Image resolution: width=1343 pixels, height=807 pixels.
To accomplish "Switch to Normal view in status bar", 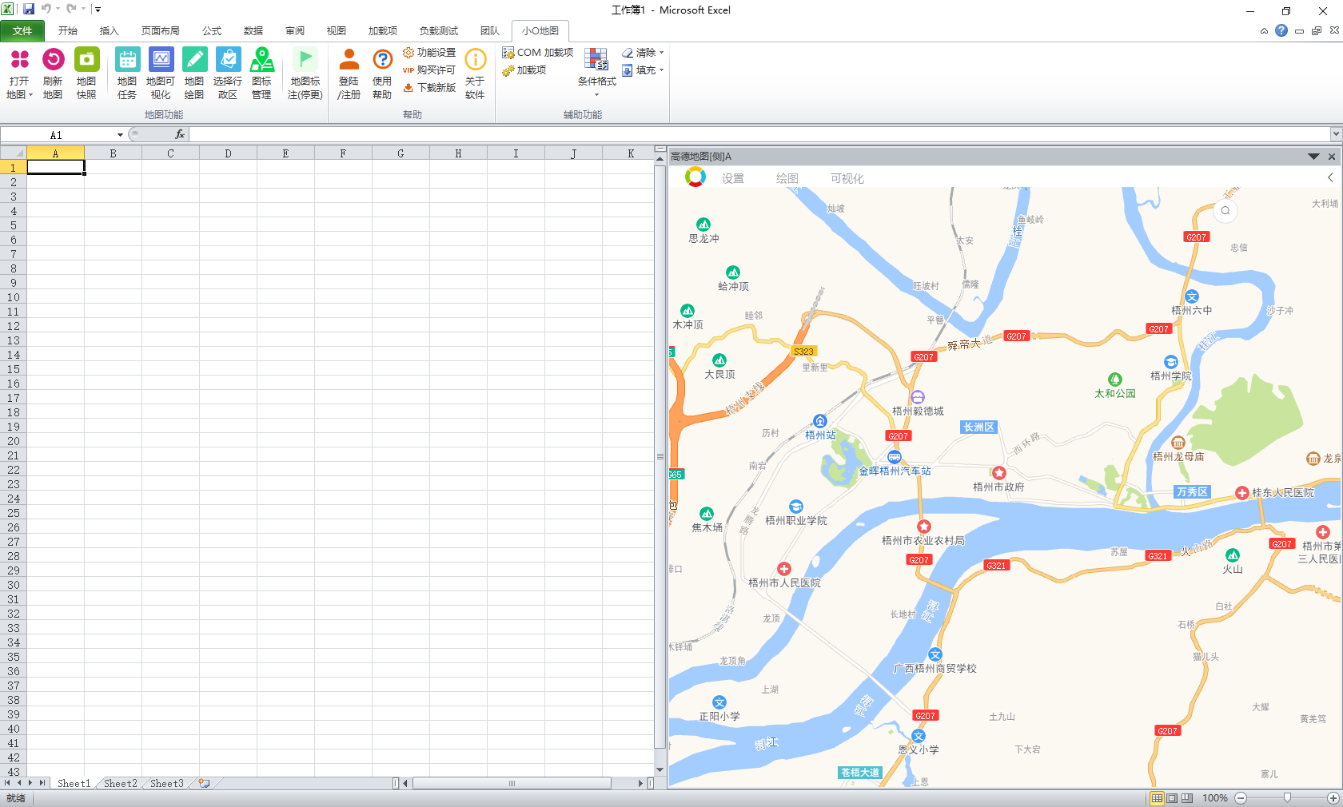I will 1157,798.
